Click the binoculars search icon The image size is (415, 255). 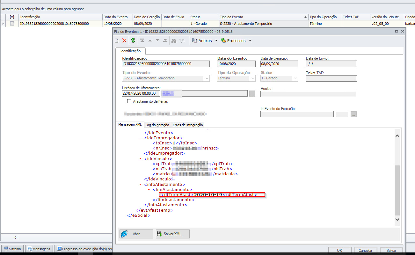click(x=174, y=40)
